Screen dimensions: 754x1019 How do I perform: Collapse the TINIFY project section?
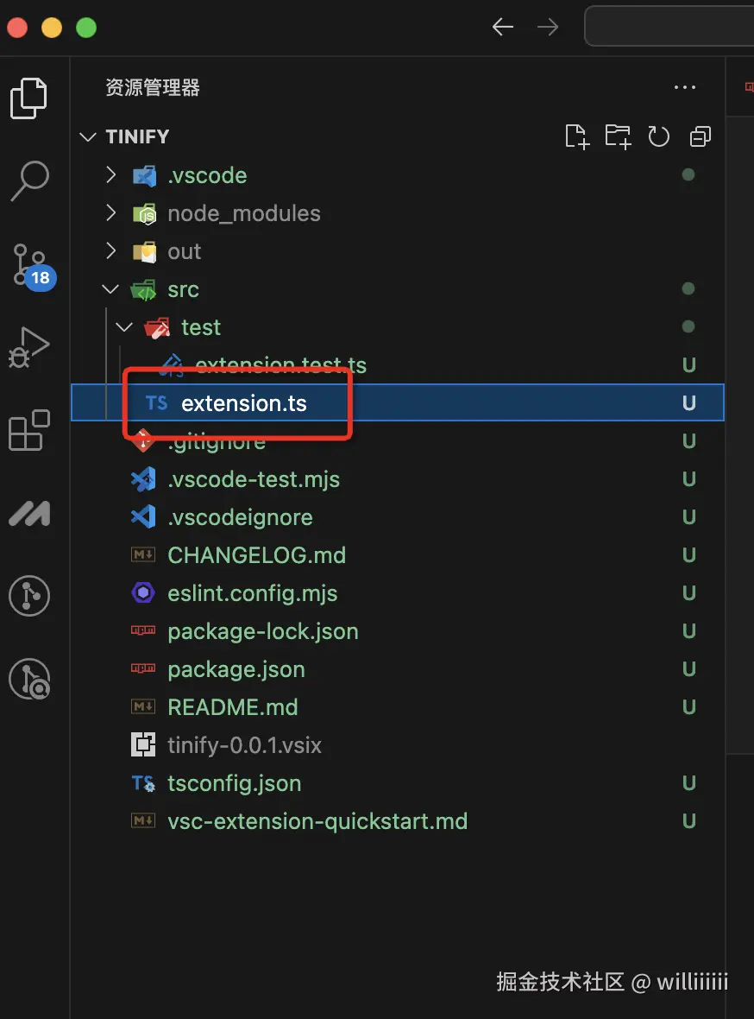click(x=88, y=136)
